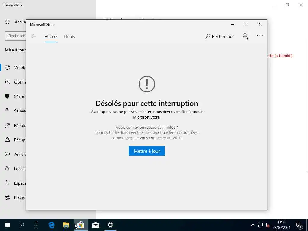Click the taskbar search magnifier
Viewport: 308px width, 231px height.
(x=22, y=225)
